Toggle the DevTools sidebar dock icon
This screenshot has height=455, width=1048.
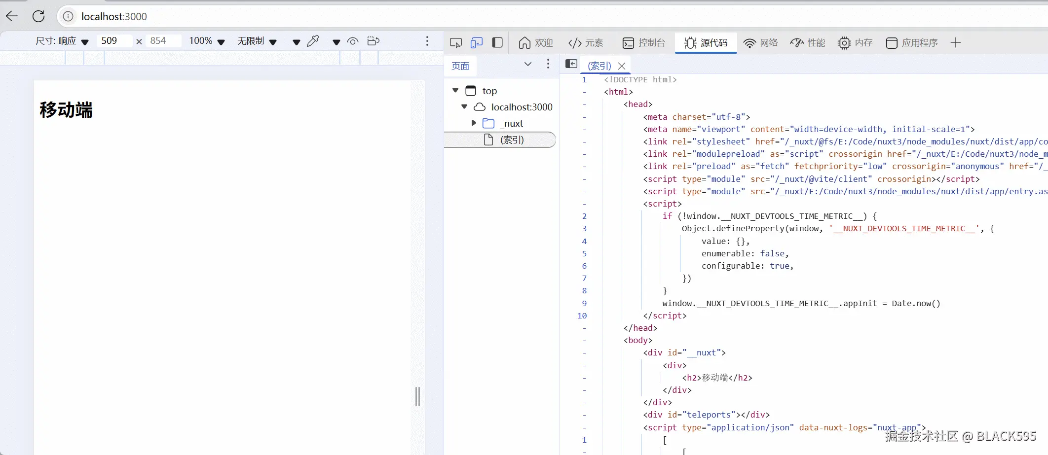point(497,43)
